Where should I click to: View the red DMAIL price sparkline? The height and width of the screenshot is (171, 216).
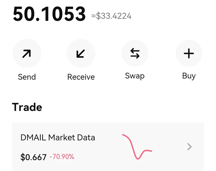click(x=137, y=147)
